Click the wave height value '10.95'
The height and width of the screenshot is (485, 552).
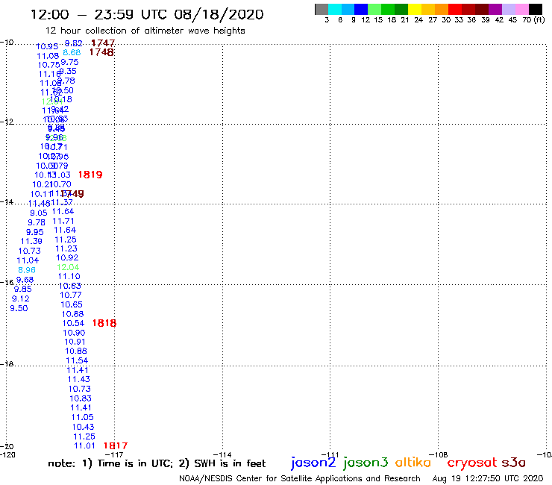click(47, 46)
